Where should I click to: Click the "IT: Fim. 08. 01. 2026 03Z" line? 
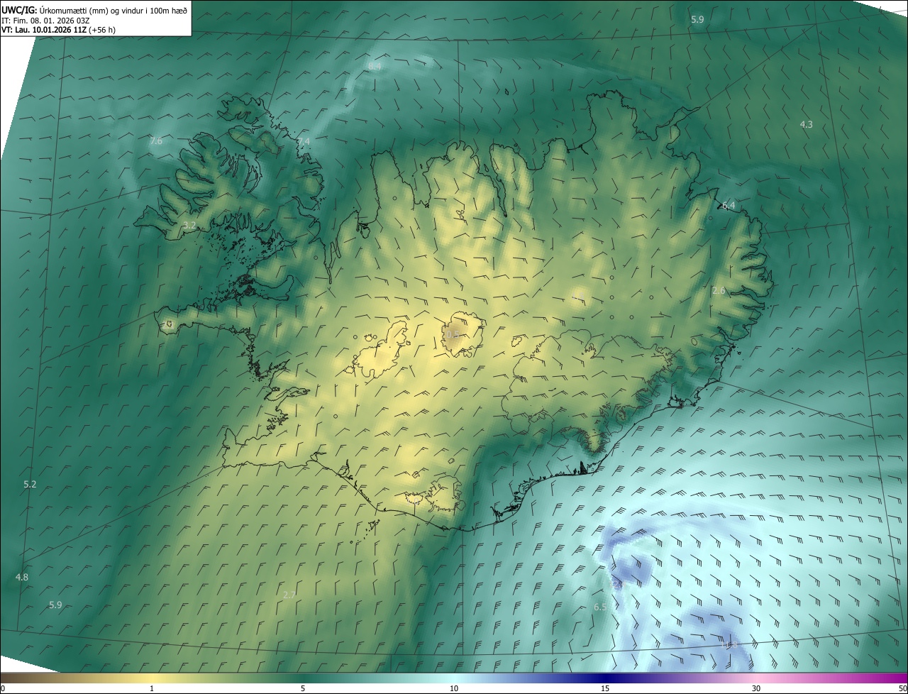[45, 20]
